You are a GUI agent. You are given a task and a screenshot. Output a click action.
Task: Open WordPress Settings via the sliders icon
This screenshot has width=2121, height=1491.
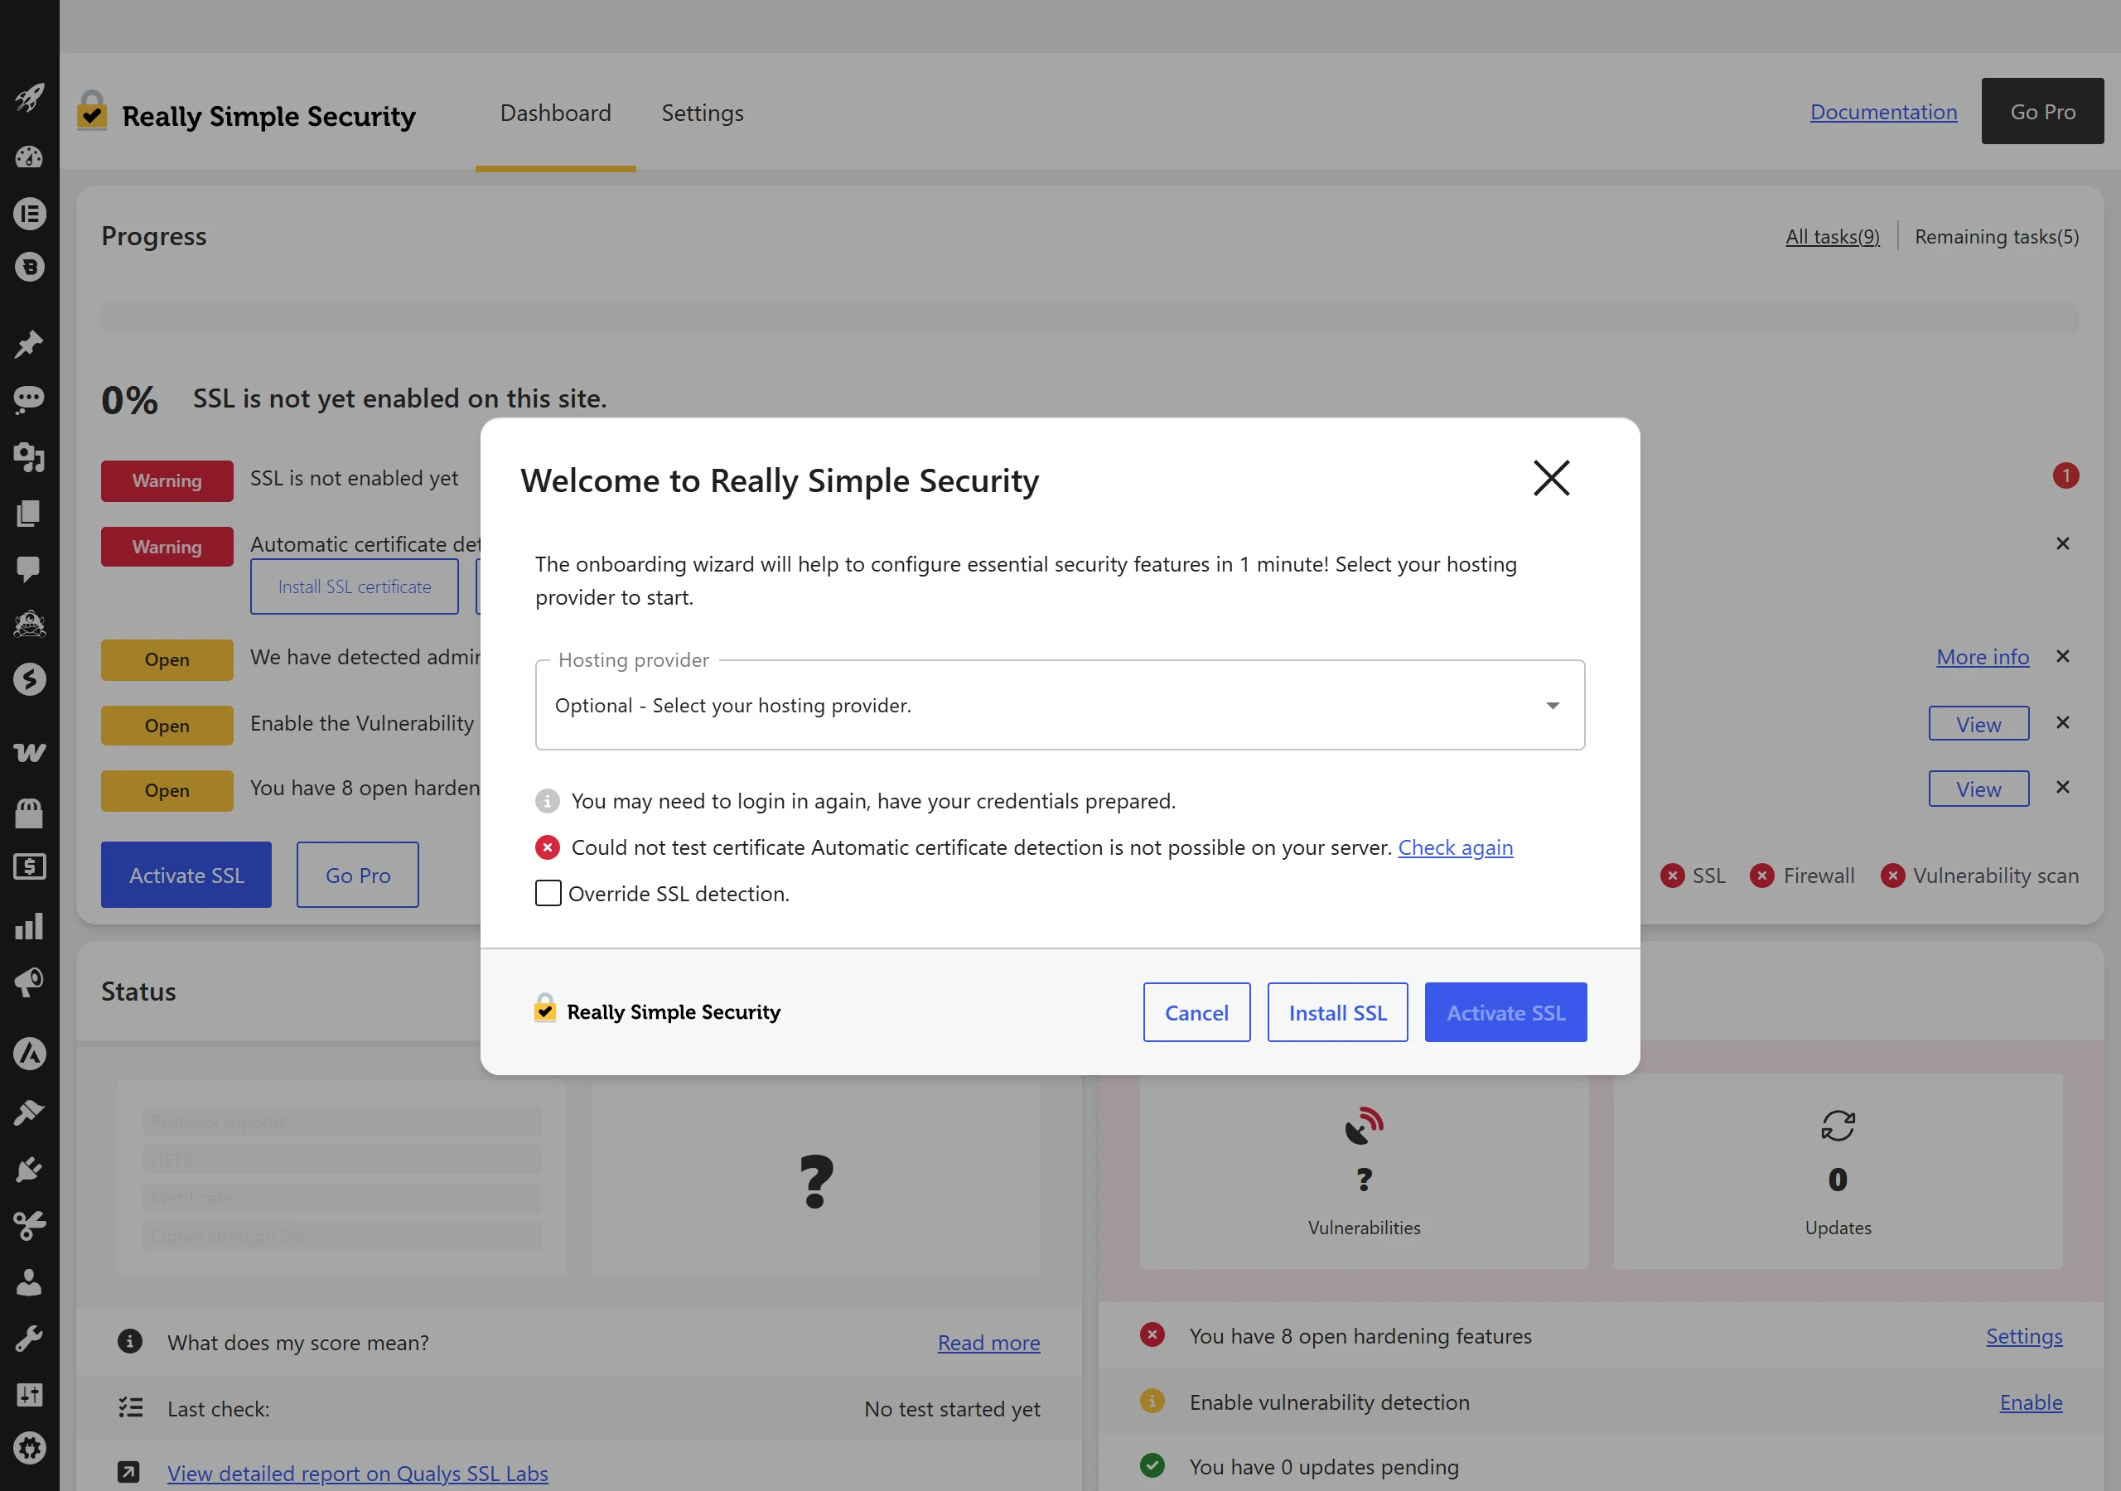(x=30, y=1394)
